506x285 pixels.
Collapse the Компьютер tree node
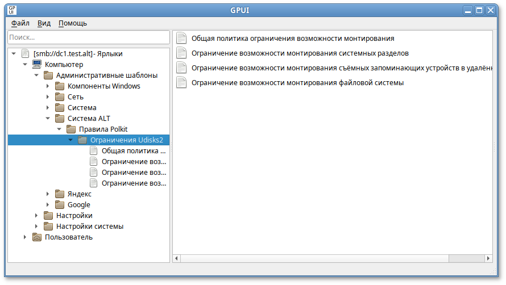(x=25, y=65)
